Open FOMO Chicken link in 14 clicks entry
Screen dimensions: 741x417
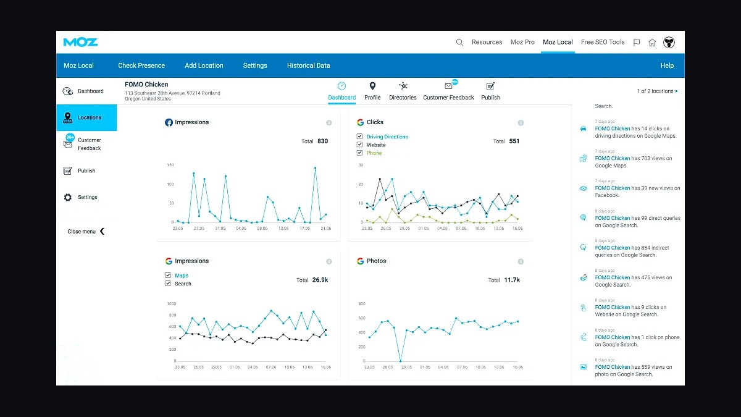tap(613, 128)
